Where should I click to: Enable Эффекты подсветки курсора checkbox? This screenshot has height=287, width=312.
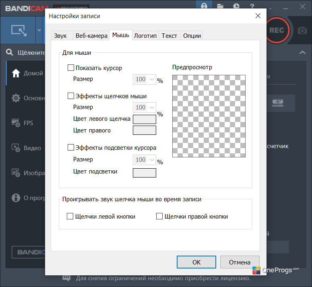coord(71,147)
